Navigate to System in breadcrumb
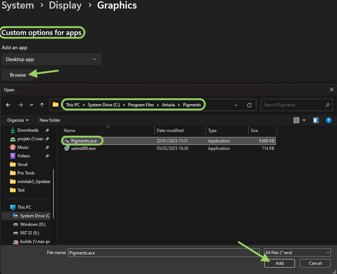Viewport: 337px width, 274px height. [x=17, y=5]
